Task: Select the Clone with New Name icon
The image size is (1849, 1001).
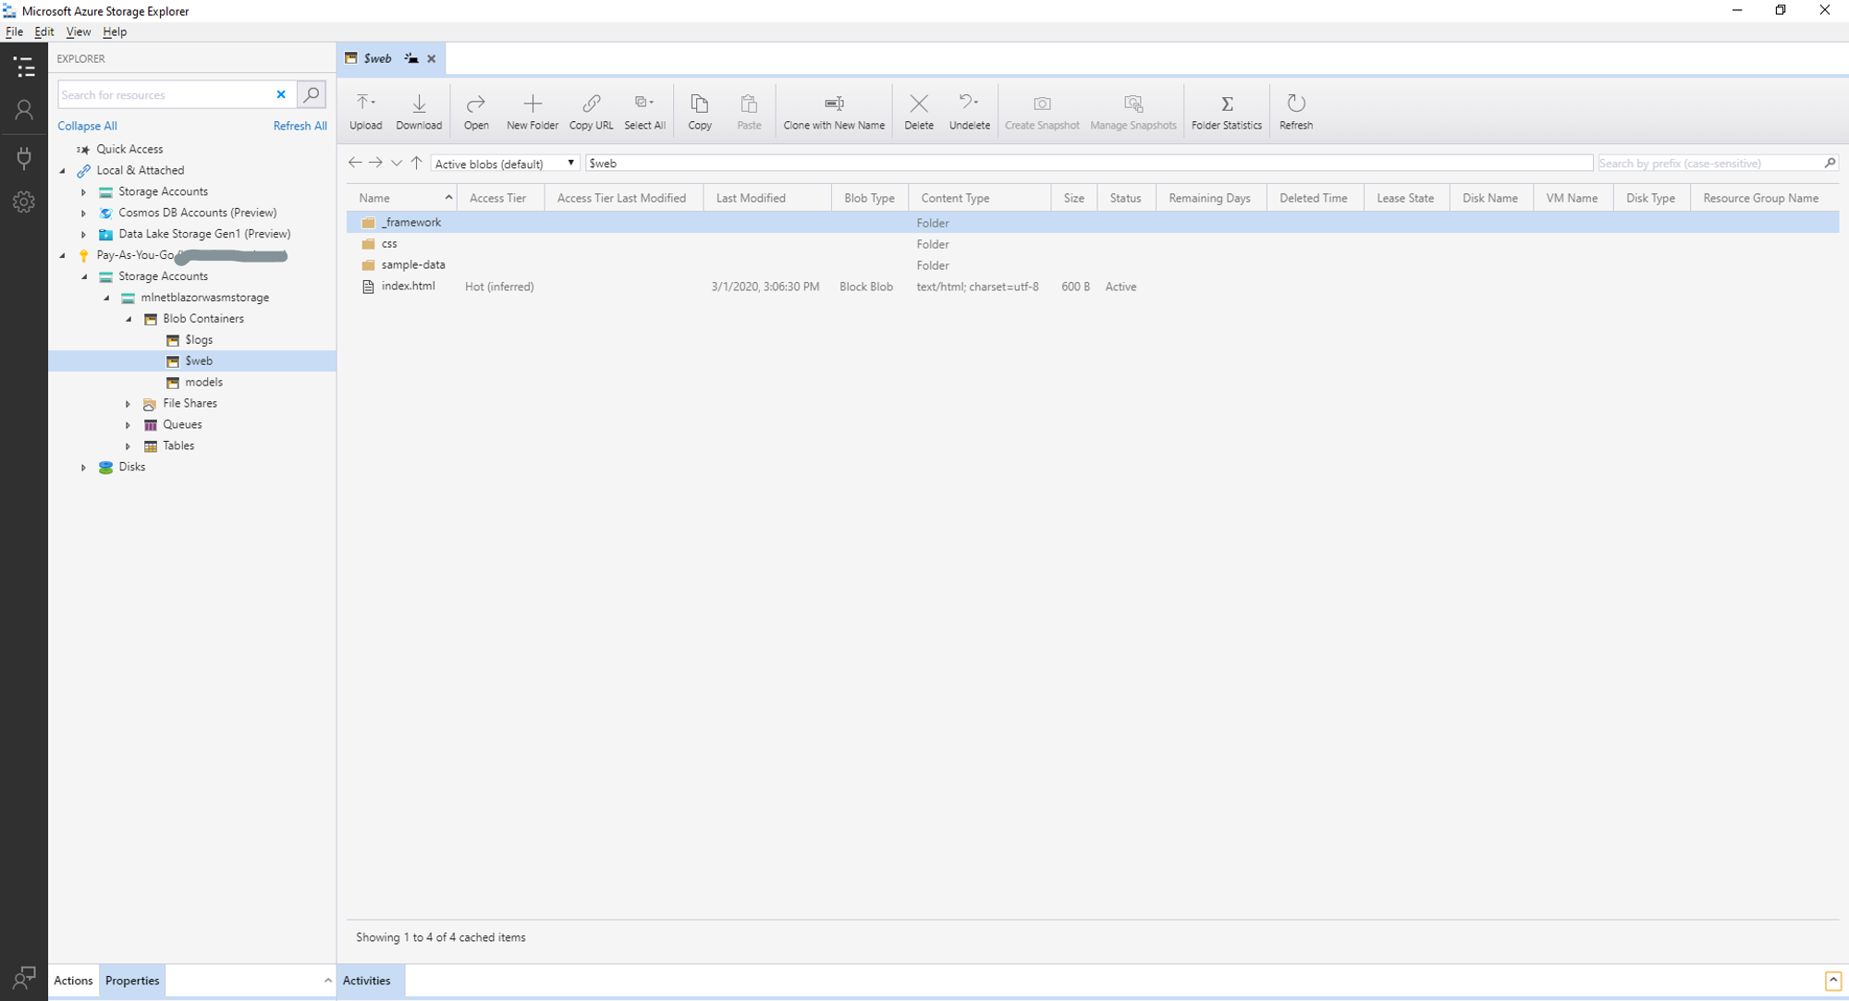Action: (835, 103)
